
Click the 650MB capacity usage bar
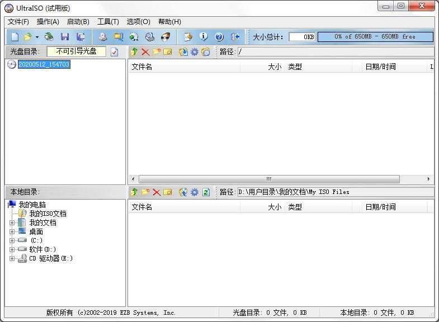[375, 37]
